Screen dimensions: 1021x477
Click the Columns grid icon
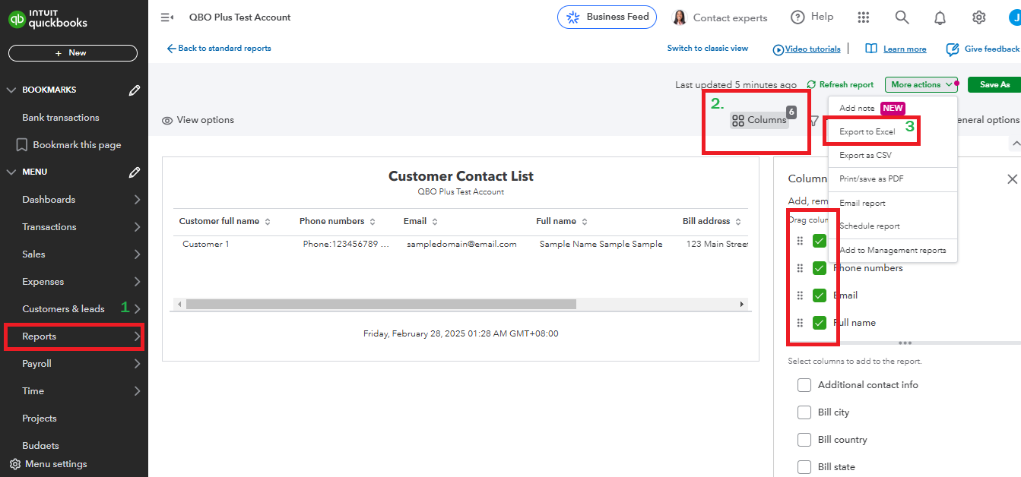click(x=737, y=120)
